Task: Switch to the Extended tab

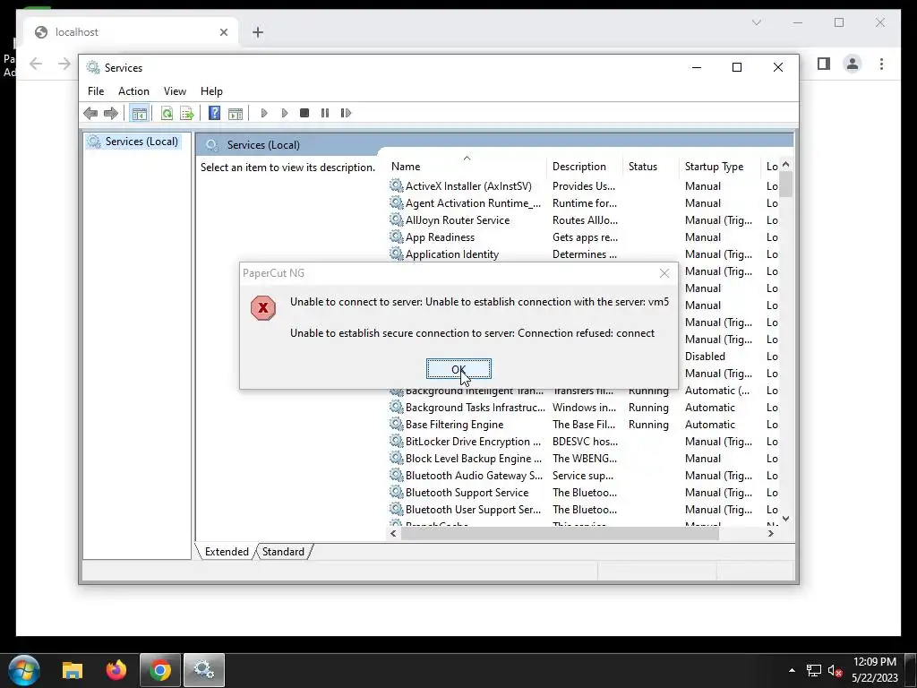Action: [227, 552]
